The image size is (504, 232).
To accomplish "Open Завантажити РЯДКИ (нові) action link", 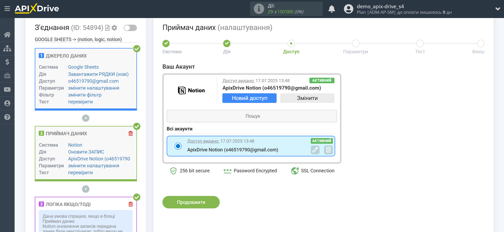I will click(x=98, y=74).
